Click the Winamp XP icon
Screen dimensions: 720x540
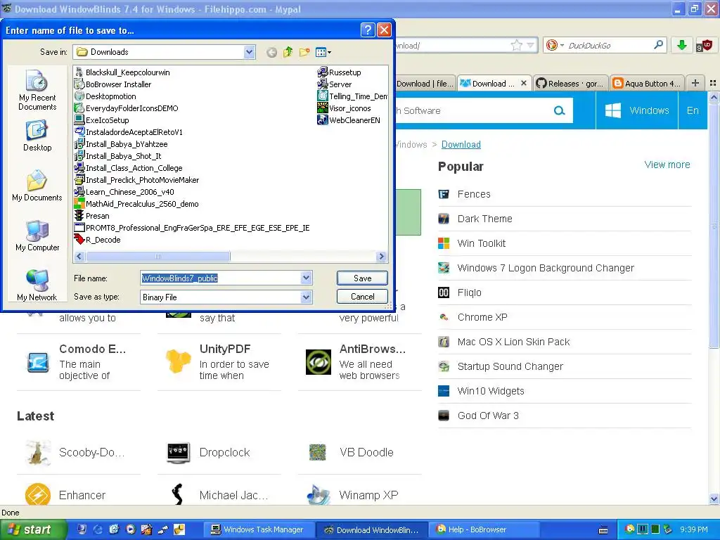tap(319, 494)
